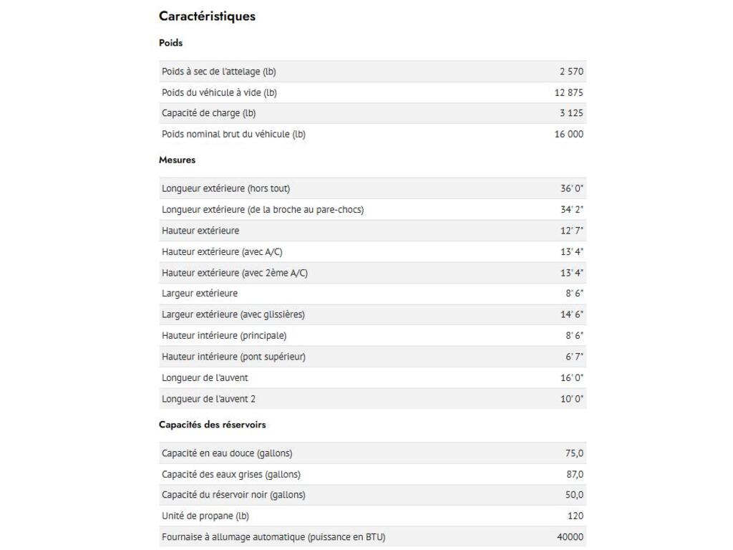Select the Poids section title
Viewport: 733px width, 550px height.
click(171, 43)
